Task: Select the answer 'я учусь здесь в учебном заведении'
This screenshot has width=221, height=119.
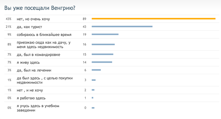Action: coord(38,108)
